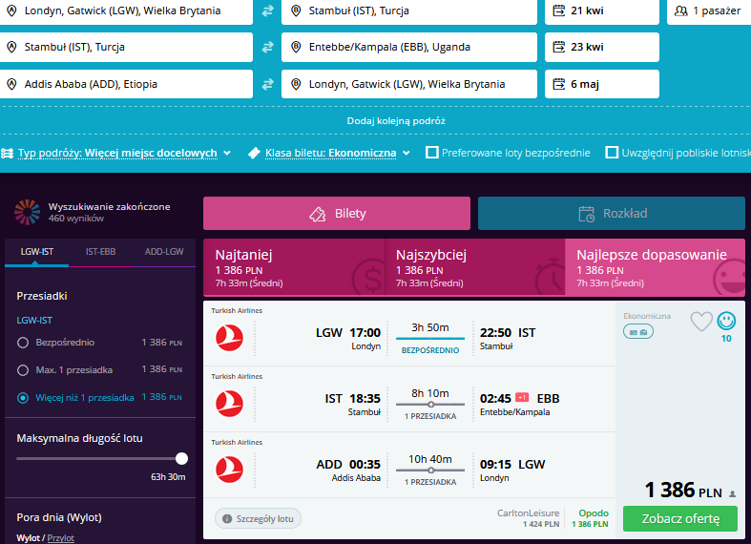This screenshot has height=544, width=751.
Task: Click Londyn Gatwick origin field in first row
Action: click(x=127, y=11)
